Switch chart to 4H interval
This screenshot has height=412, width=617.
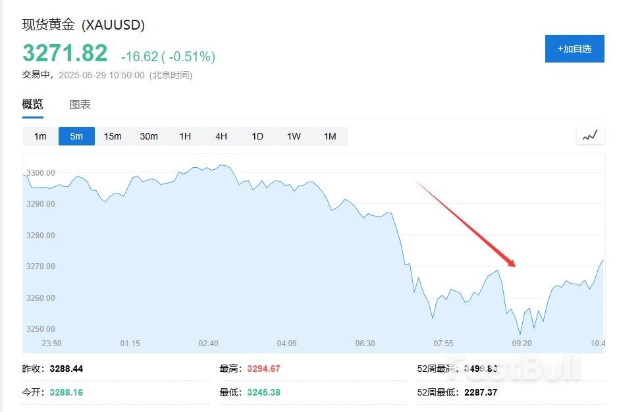coord(221,136)
